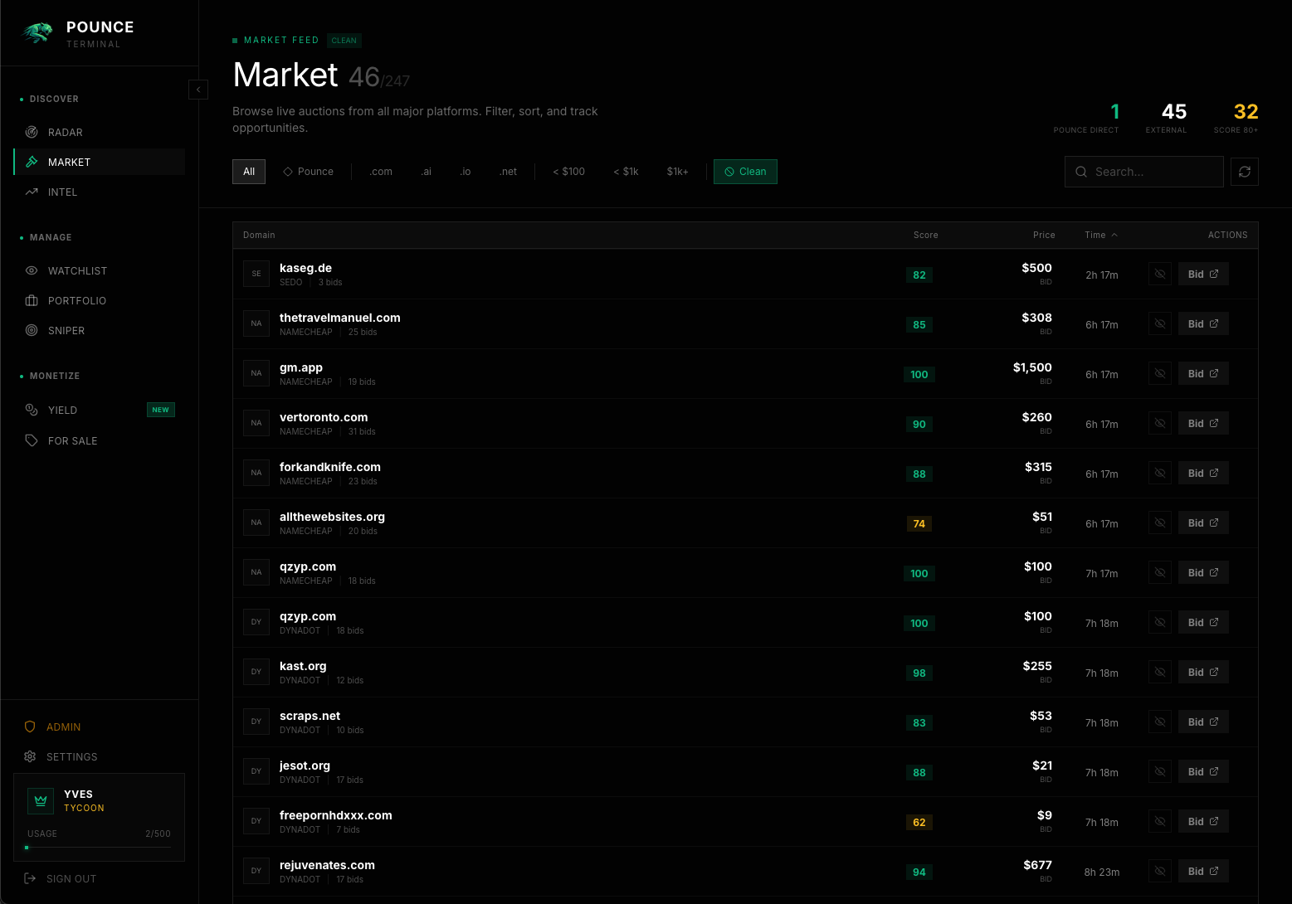Screen dimensions: 1292x904
Task: Bid on rejuvenates.com
Action: point(1203,871)
